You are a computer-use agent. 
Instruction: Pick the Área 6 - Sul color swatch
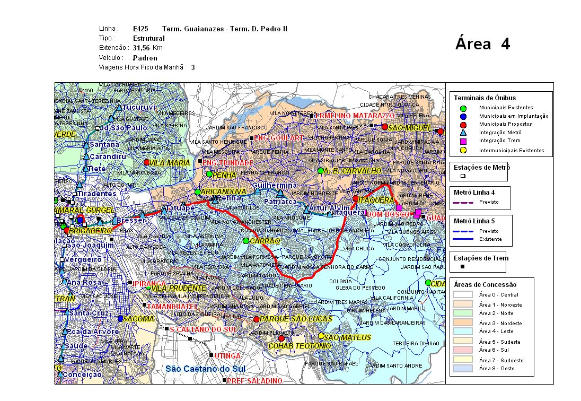tap(462, 350)
